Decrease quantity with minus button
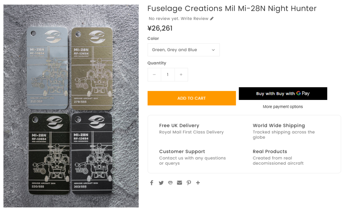The width and height of the screenshot is (346, 212). (154, 75)
